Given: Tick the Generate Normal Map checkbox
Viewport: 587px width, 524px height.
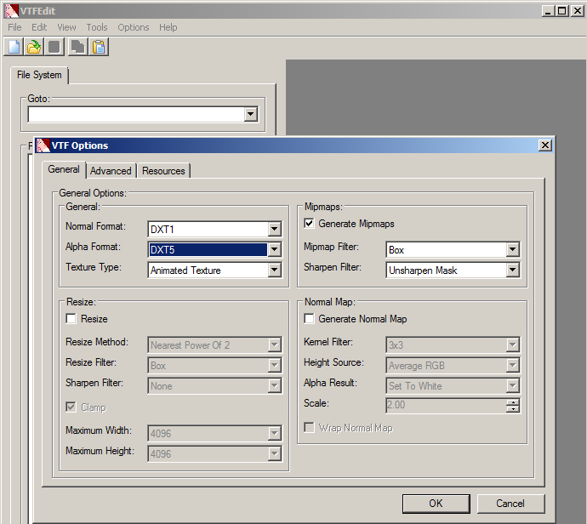Looking at the screenshot, I should coord(311,319).
